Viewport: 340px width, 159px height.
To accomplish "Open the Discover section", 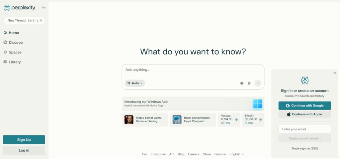I will click(x=13, y=43).
